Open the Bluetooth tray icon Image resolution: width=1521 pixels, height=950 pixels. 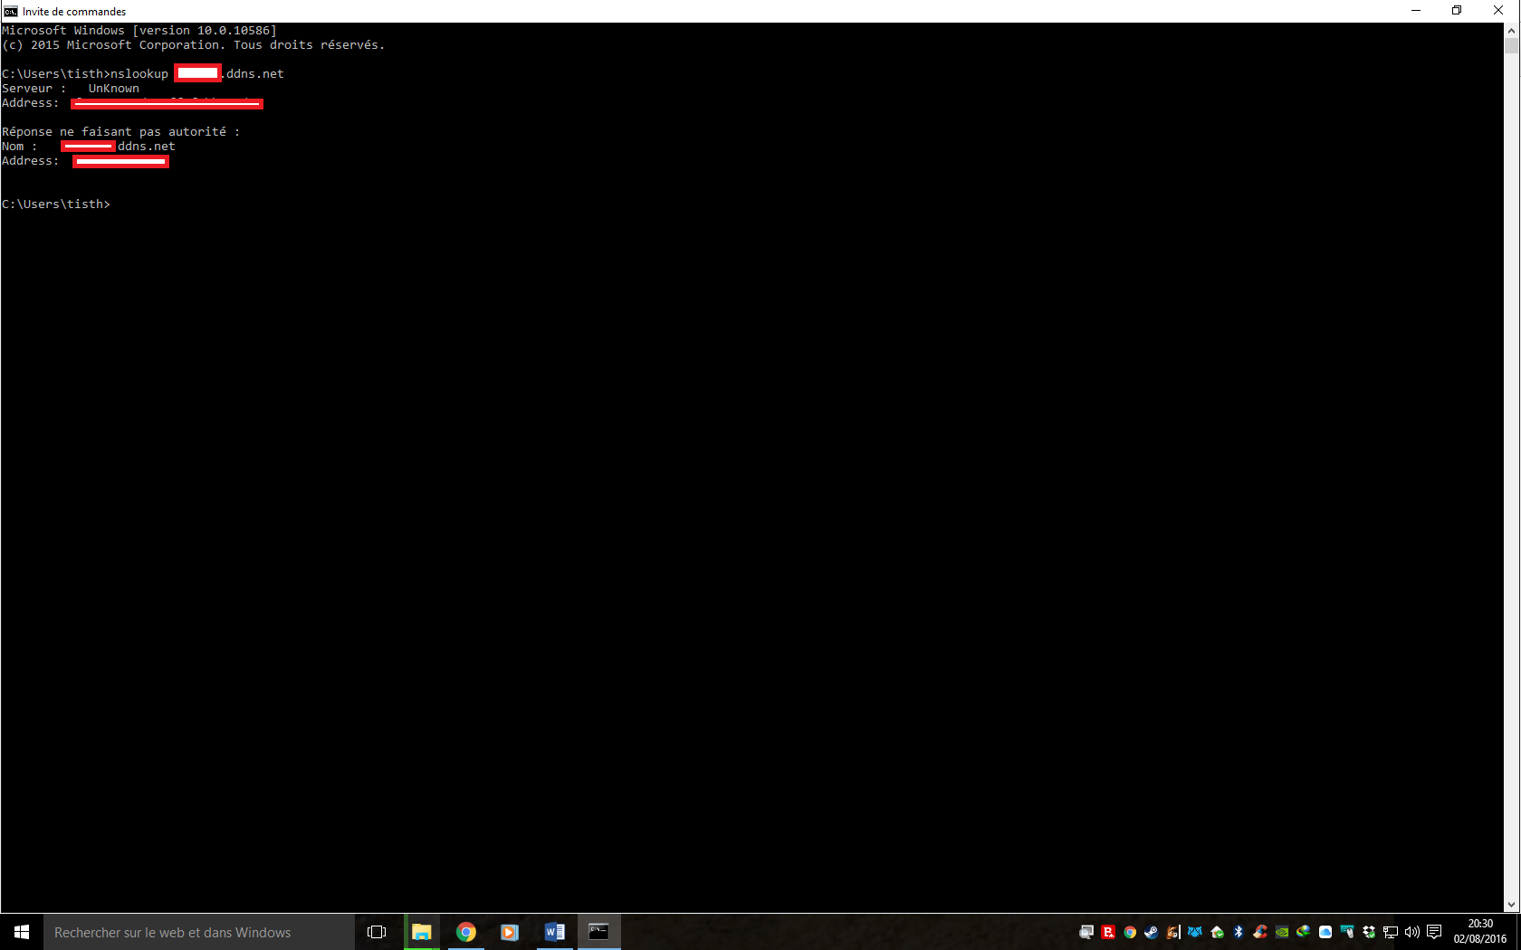coord(1239,932)
